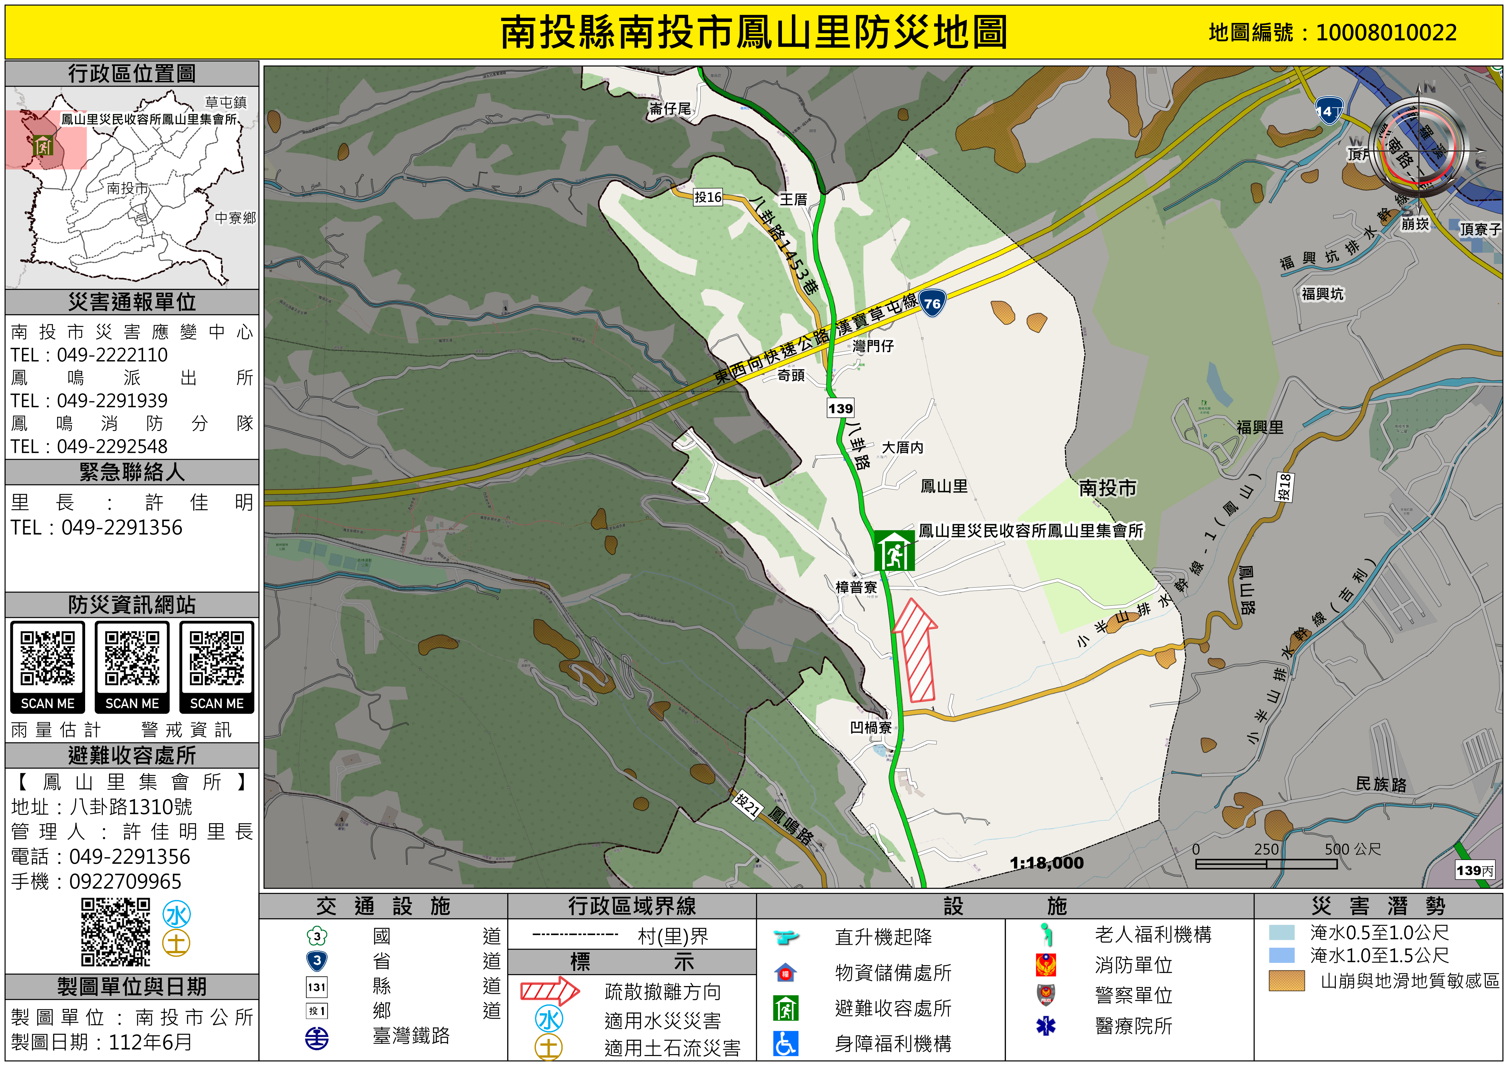1508x1066 pixels.
Task: Click the shelter QR code beside the water symbol
Action: coord(116,933)
